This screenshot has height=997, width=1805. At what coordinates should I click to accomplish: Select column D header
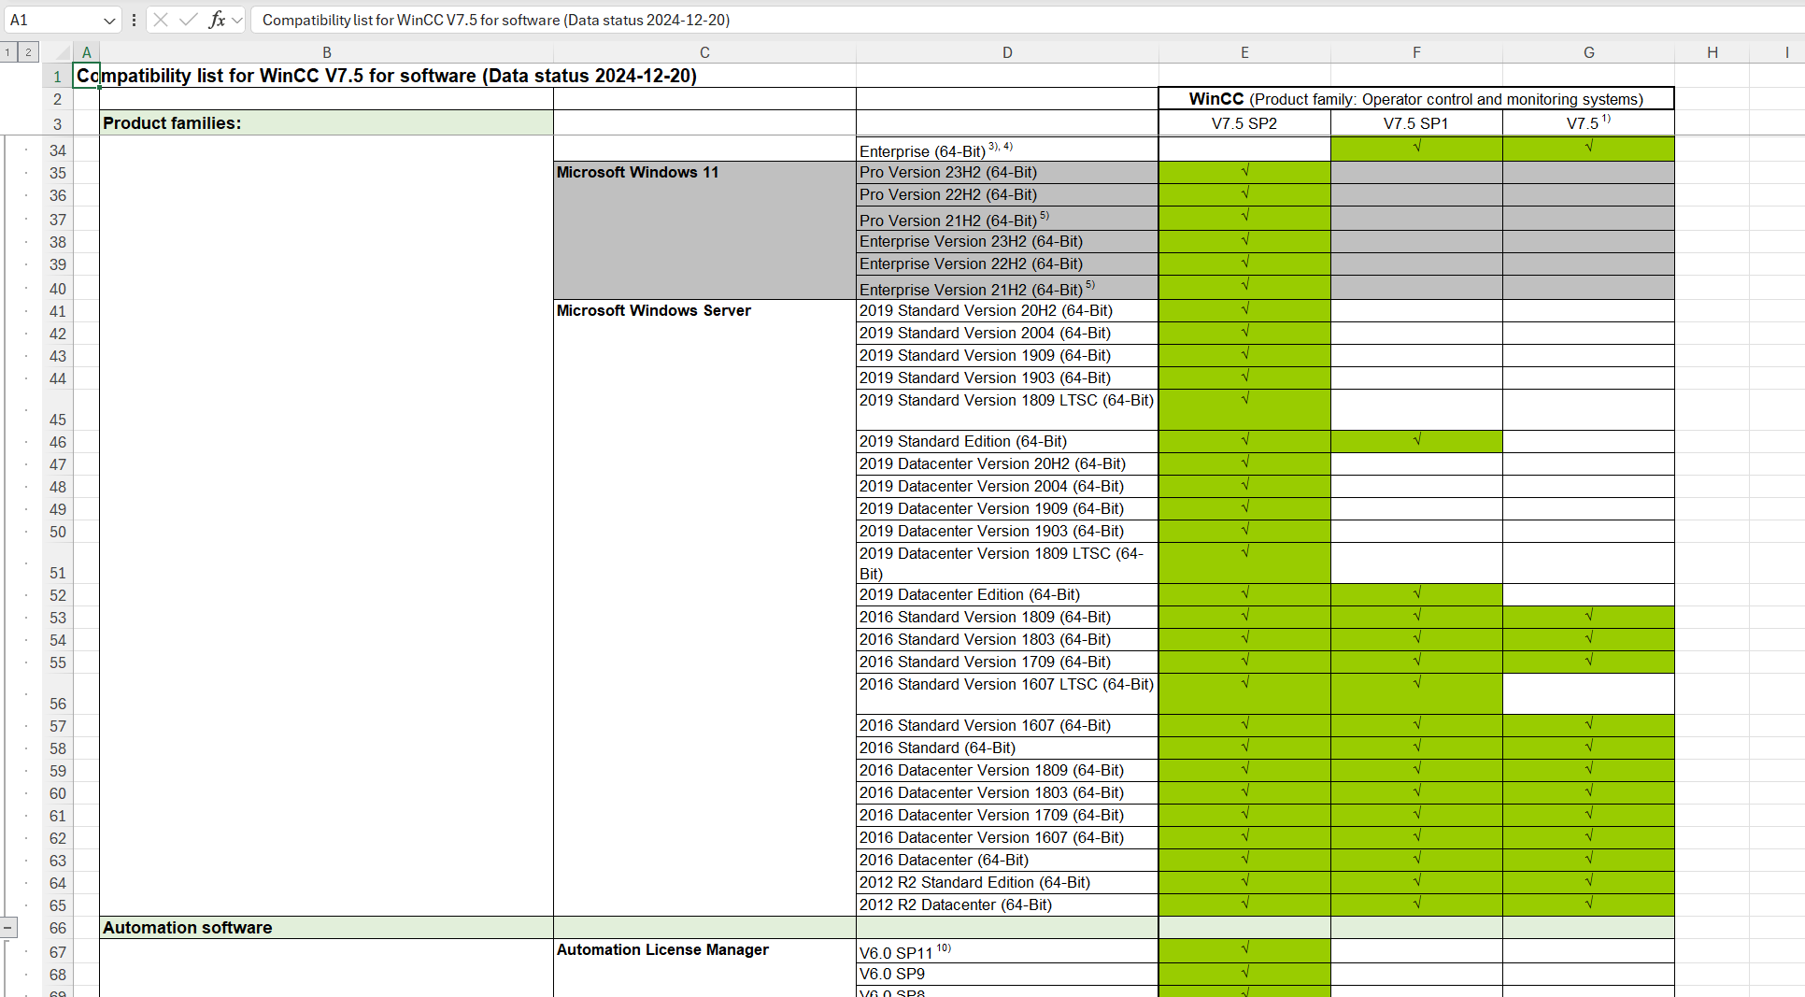pos(1007,52)
